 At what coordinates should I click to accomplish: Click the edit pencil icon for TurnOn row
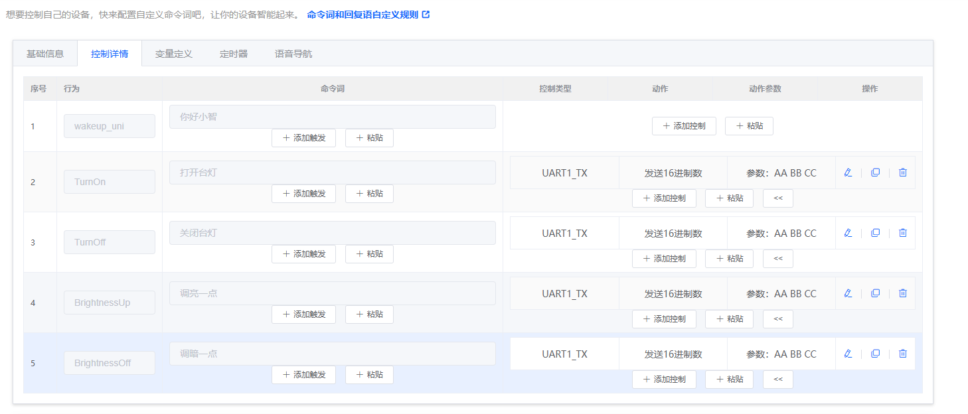coord(848,172)
